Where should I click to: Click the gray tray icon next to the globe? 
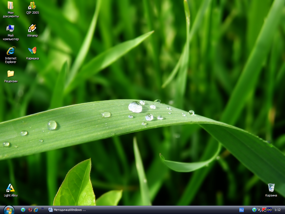pos(259,210)
